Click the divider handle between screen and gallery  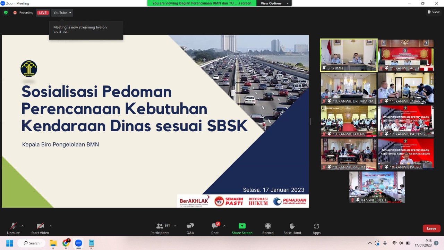(x=310, y=121)
